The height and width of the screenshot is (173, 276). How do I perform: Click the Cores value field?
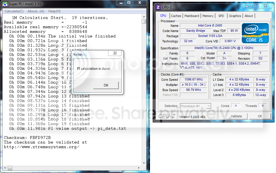[x=236, y=106]
